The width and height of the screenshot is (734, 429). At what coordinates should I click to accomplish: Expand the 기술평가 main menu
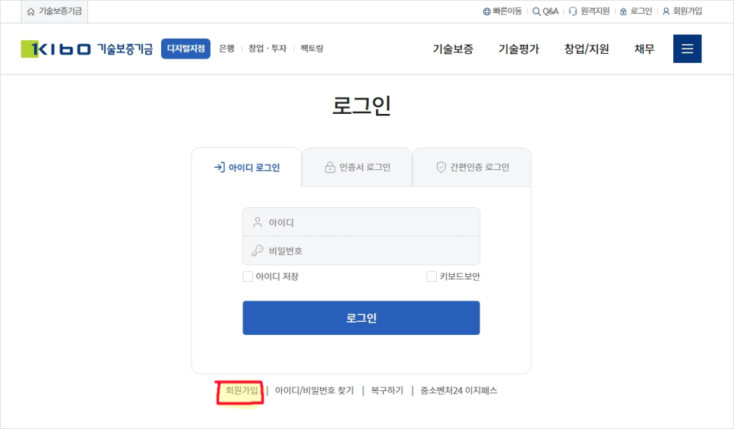click(518, 49)
